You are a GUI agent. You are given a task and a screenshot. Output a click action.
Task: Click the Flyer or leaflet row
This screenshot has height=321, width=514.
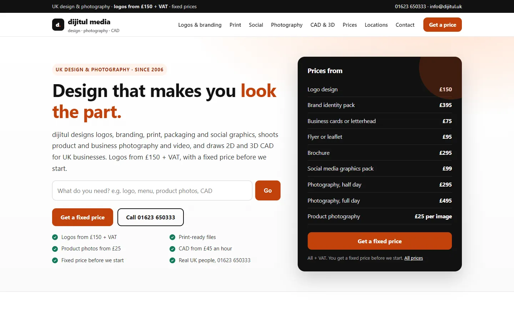(380, 137)
